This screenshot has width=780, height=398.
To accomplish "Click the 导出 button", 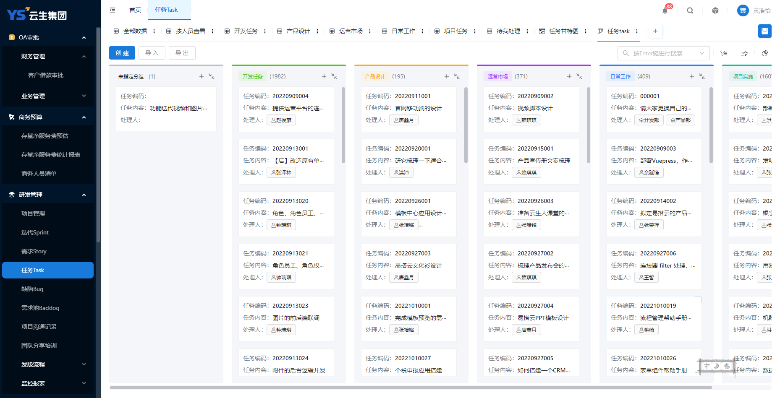I will (182, 53).
